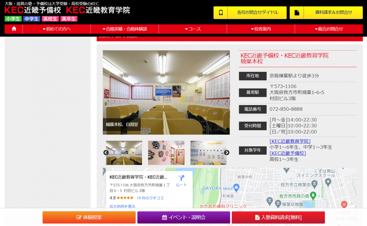Viewport: 367px width, 226px height.
Task: Click the 受付時間 label
Action: [x=253, y=126]
